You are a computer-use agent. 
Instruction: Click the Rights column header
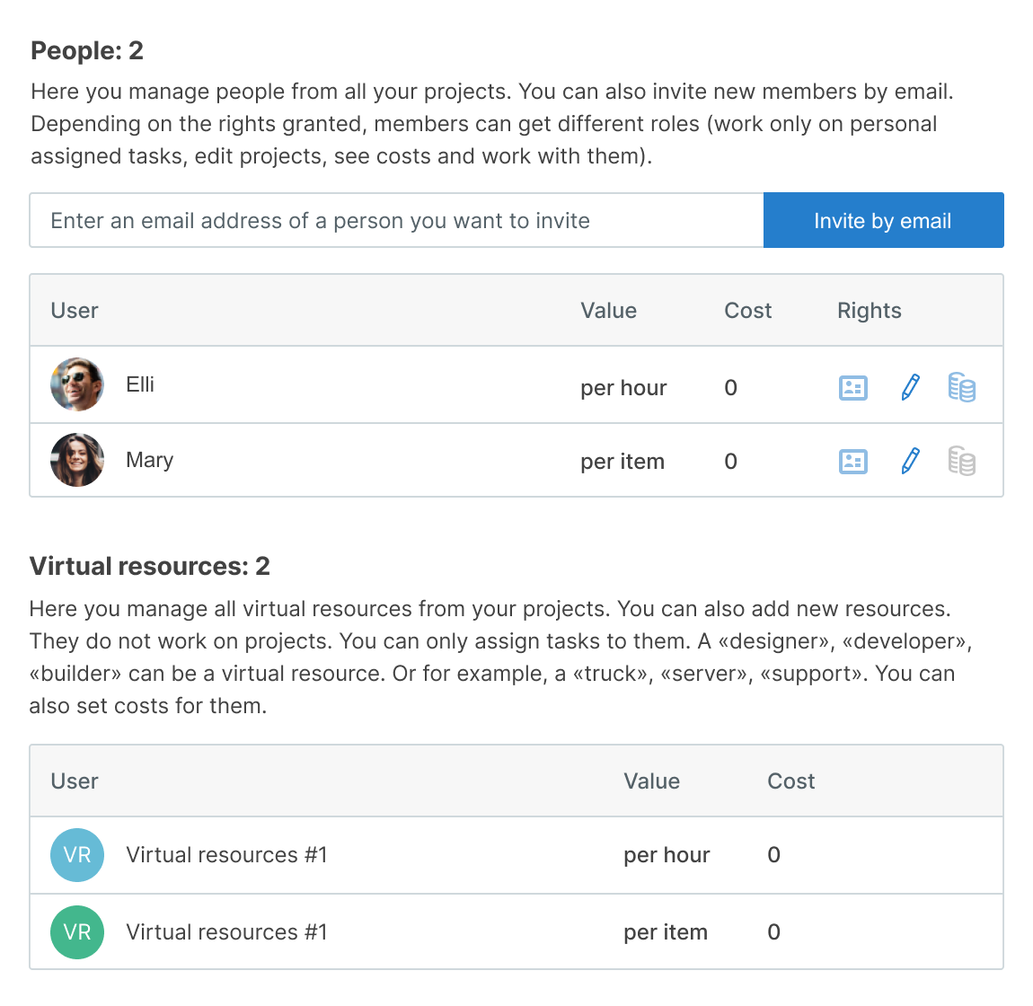pos(869,310)
